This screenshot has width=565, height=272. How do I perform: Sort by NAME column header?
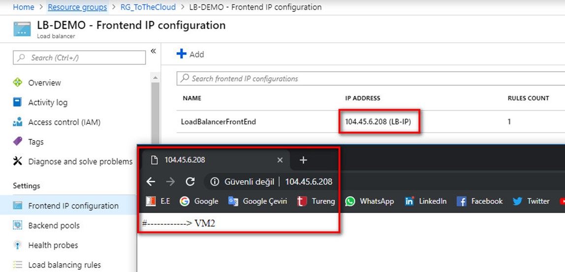(x=192, y=98)
